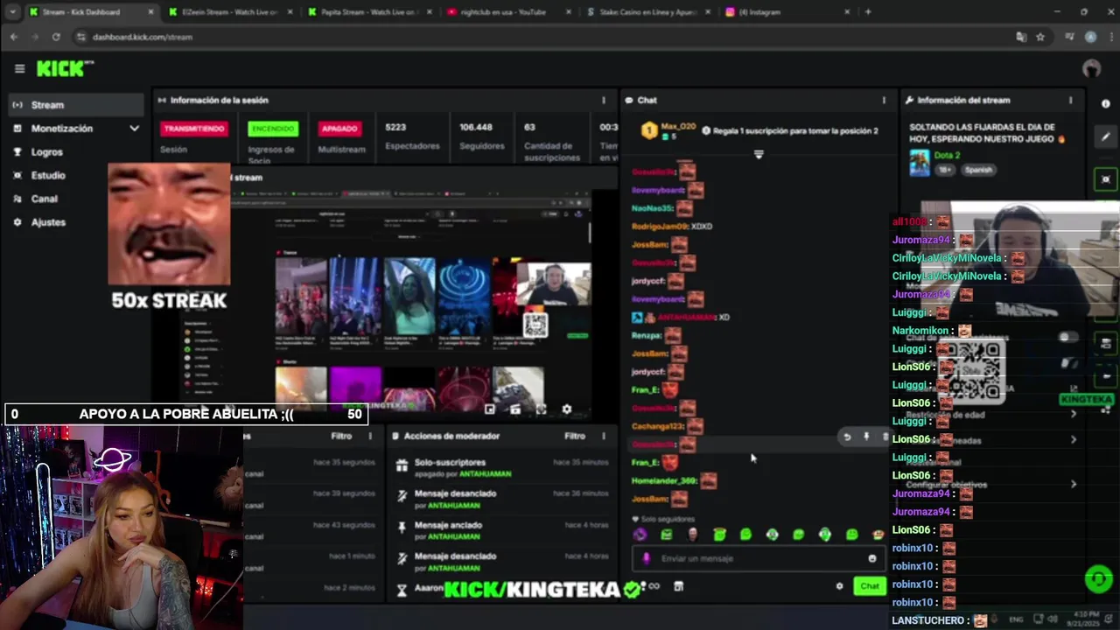The width and height of the screenshot is (1120, 630).
Task: Click the TRANSMITIENDO session badge
Action: 194,129
